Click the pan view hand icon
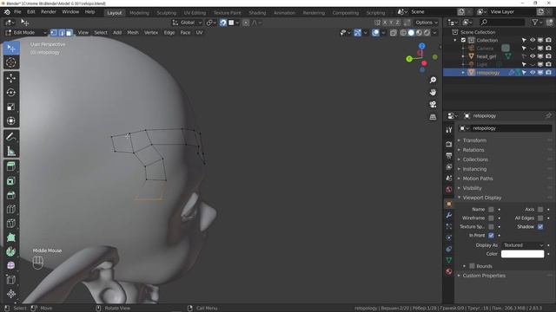The width and height of the screenshot is (556, 312). point(433,93)
